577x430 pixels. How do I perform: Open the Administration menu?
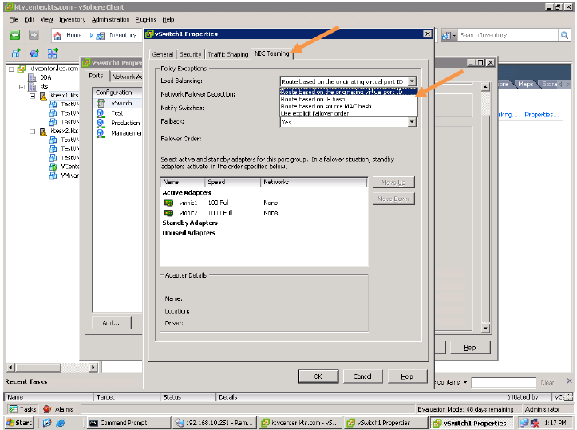coord(110,18)
